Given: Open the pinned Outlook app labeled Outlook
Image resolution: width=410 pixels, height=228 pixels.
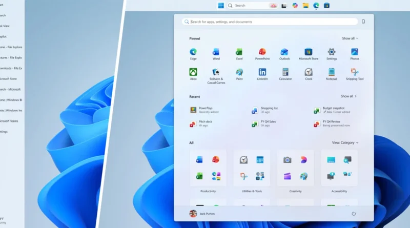Looking at the screenshot, I should tap(284, 54).
